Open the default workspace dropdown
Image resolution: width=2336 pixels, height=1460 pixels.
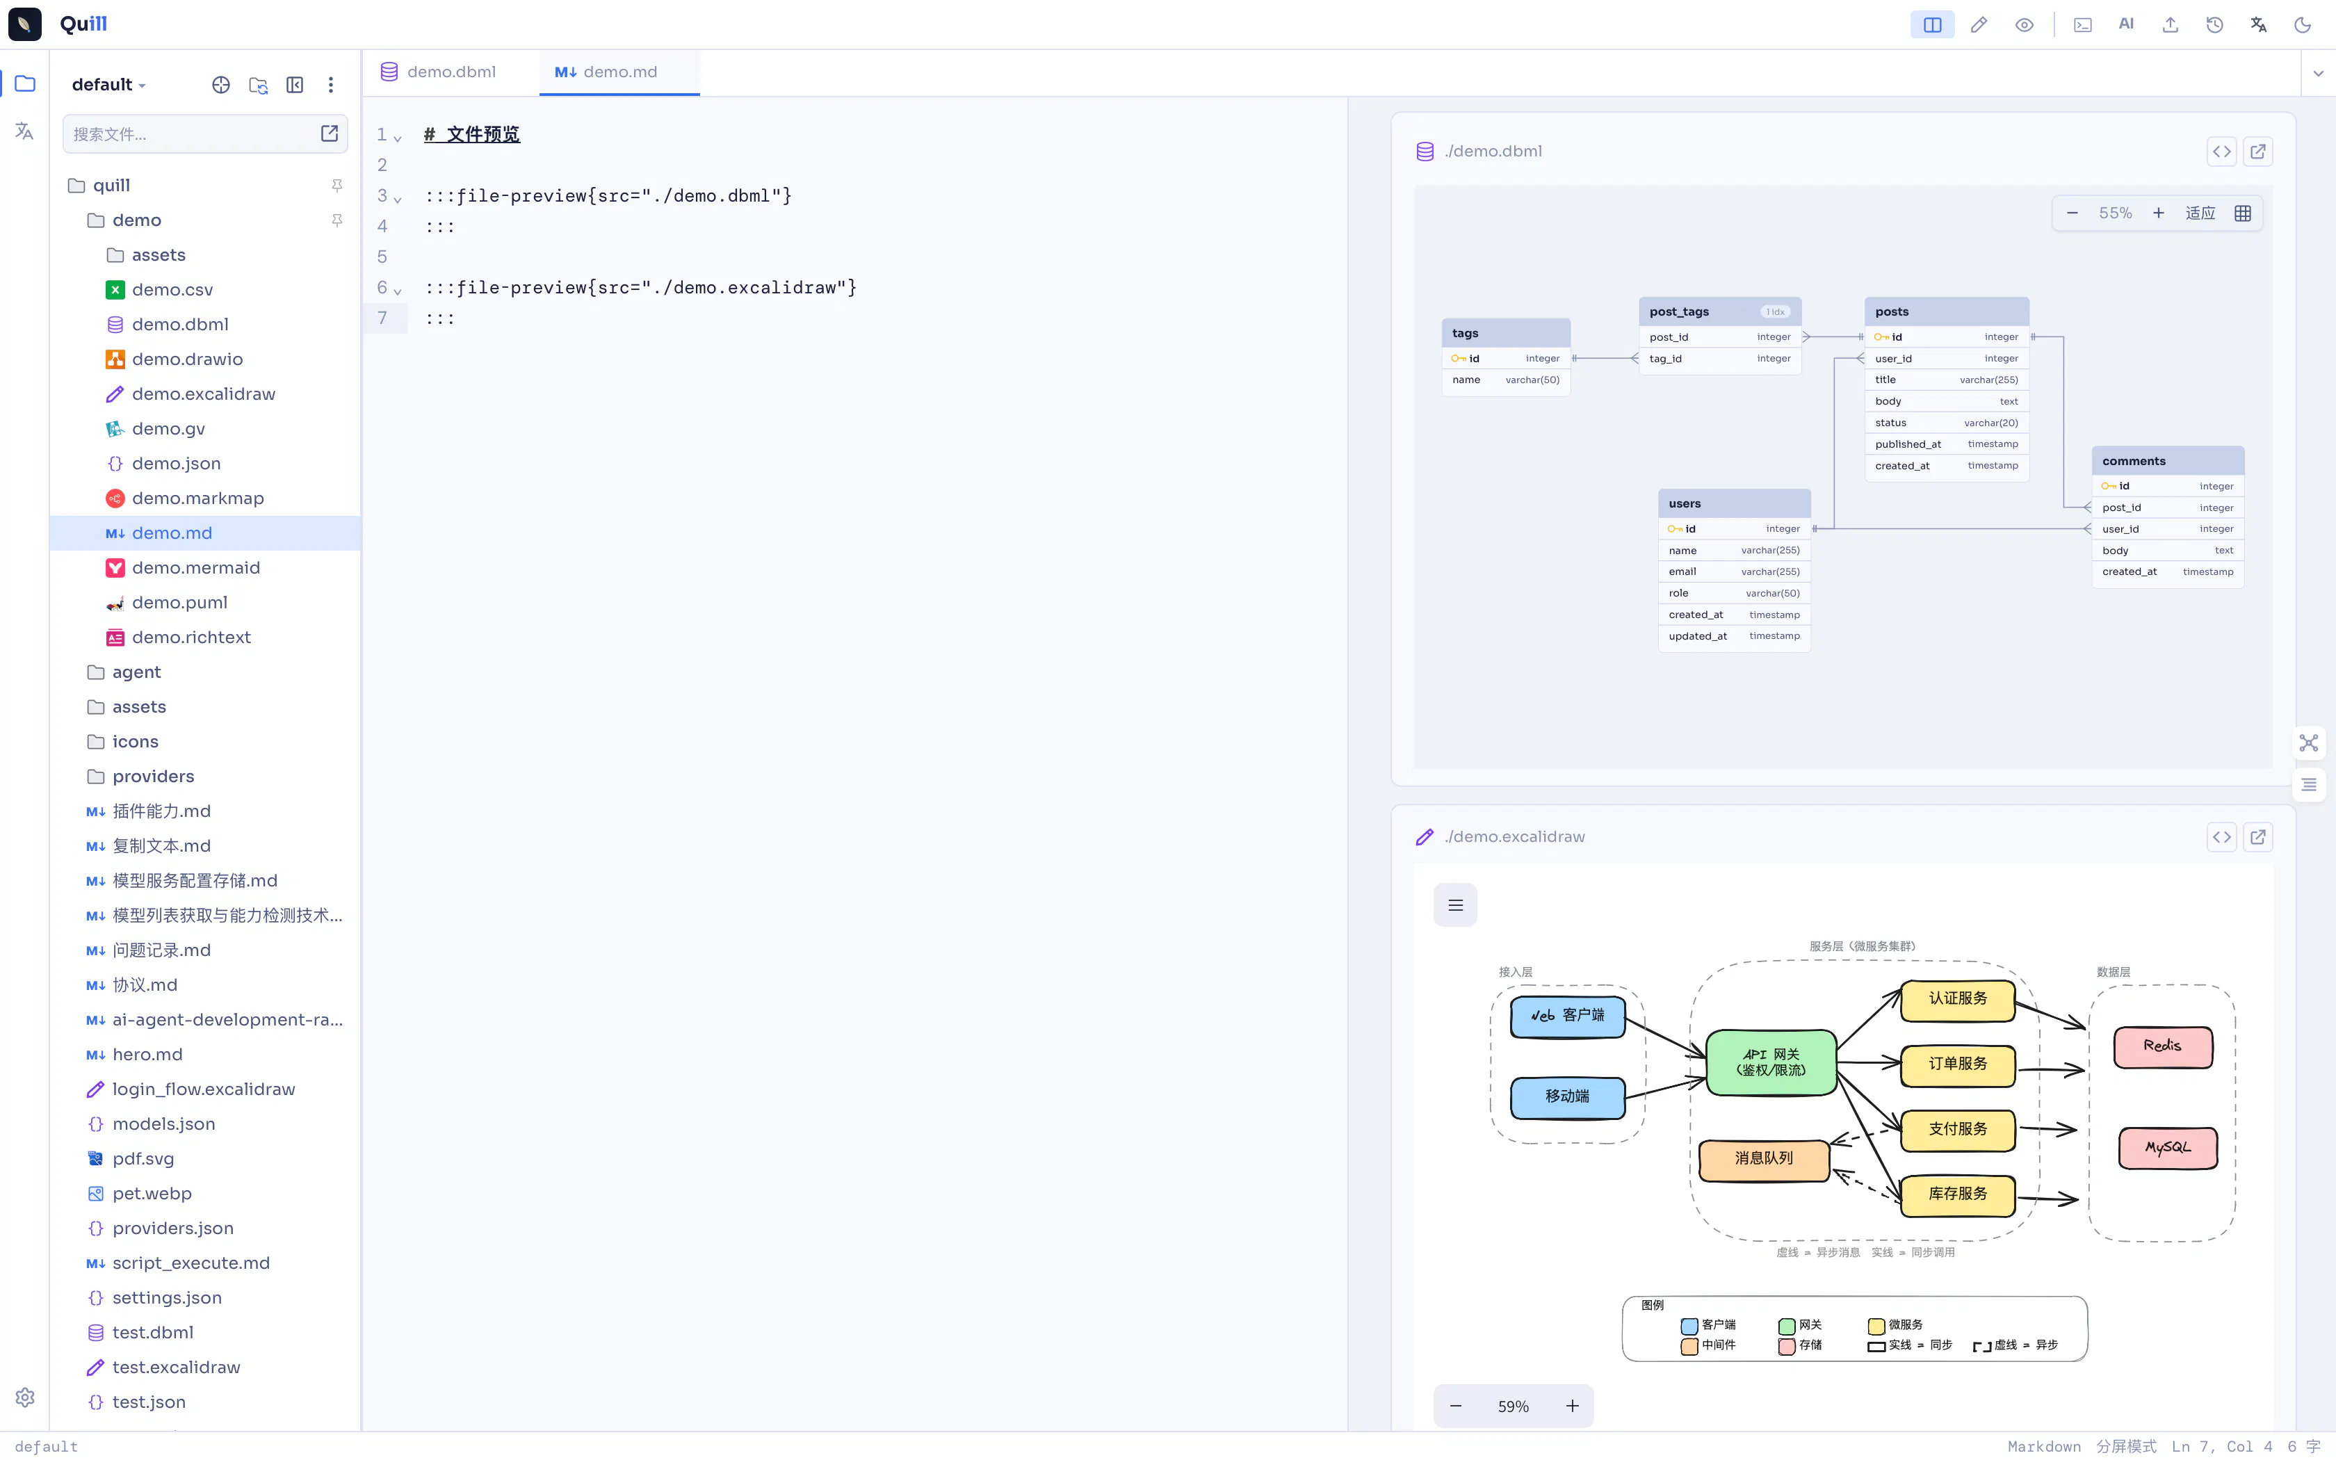[x=108, y=85]
